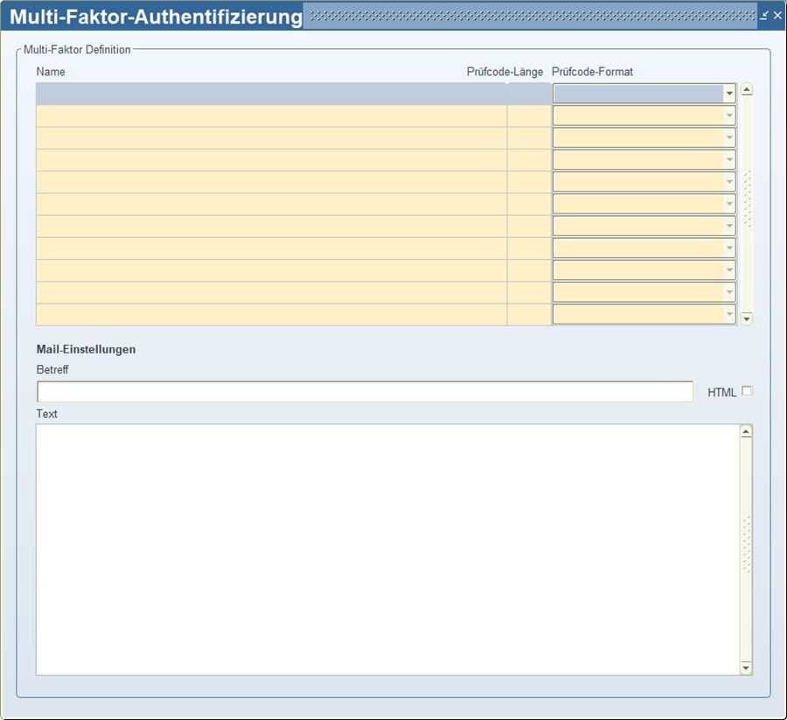Close the Multi-Faktor-Authentifizierung window
Screen dimensions: 787x720
click(x=777, y=16)
